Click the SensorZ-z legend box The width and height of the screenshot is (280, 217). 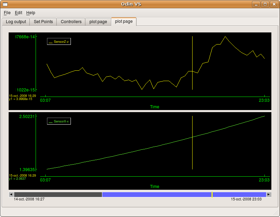[59, 41]
